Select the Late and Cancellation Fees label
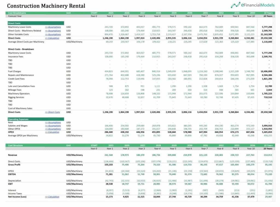This screenshot has height=207, width=280. coord(21,86)
